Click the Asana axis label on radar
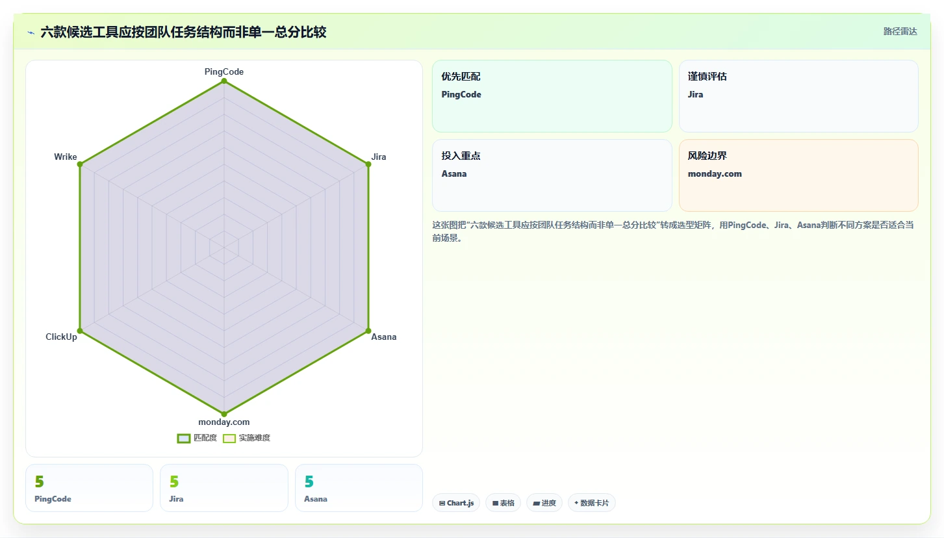 (384, 337)
